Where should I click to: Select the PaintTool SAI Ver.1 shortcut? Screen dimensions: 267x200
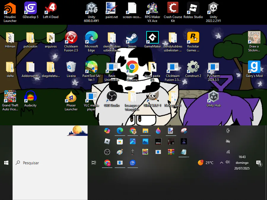(91, 71)
